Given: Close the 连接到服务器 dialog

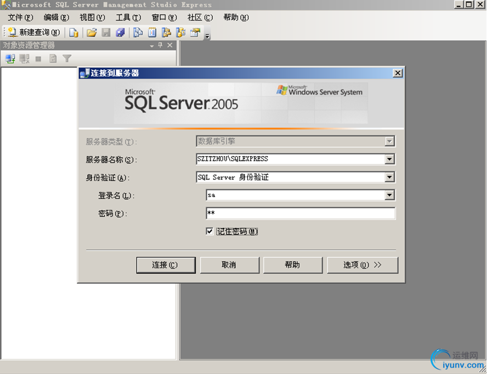Looking at the screenshot, I should (x=398, y=73).
